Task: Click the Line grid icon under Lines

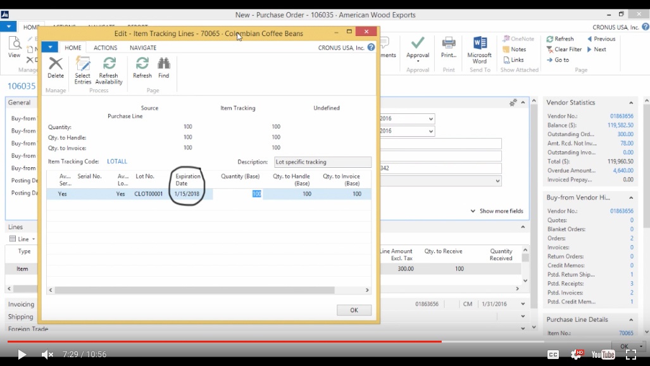Action: [x=13, y=239]
